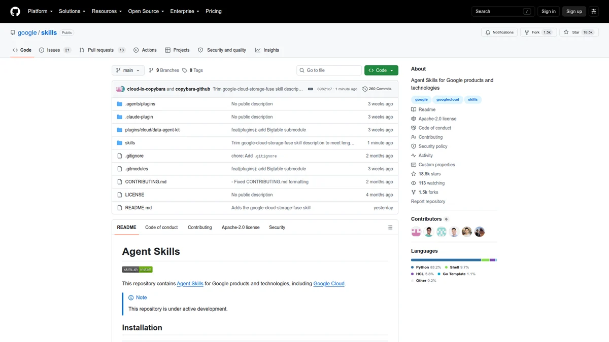
Task: Open commit hash 69821c7
Action: [324, 89]
